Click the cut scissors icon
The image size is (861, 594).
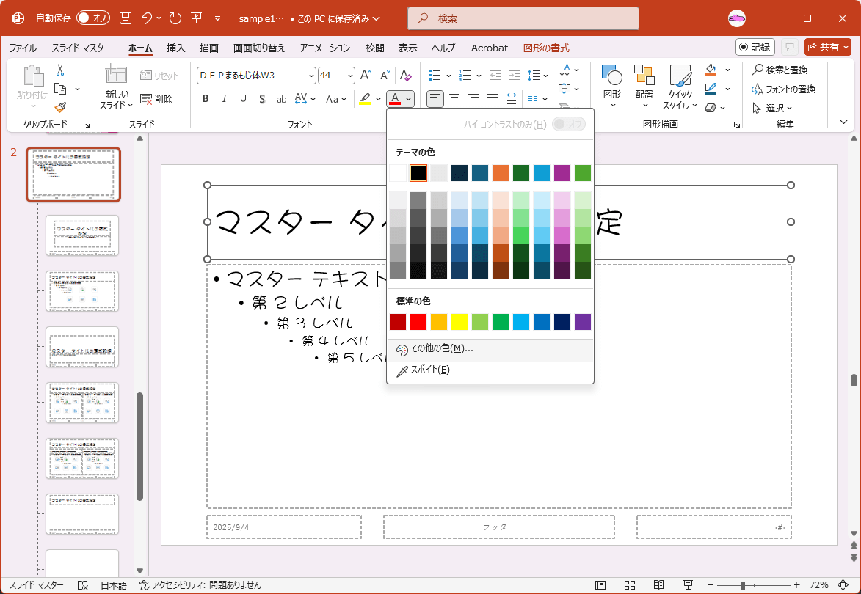(x=60, y=70)
